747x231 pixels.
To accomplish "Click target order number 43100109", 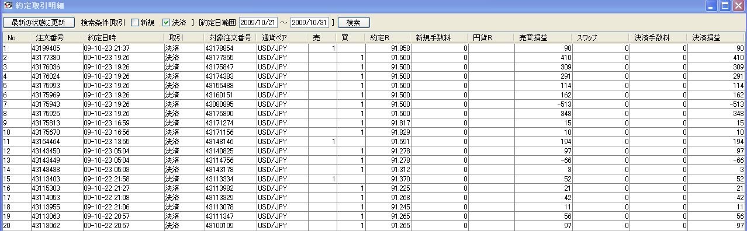I will click(220, 226).
